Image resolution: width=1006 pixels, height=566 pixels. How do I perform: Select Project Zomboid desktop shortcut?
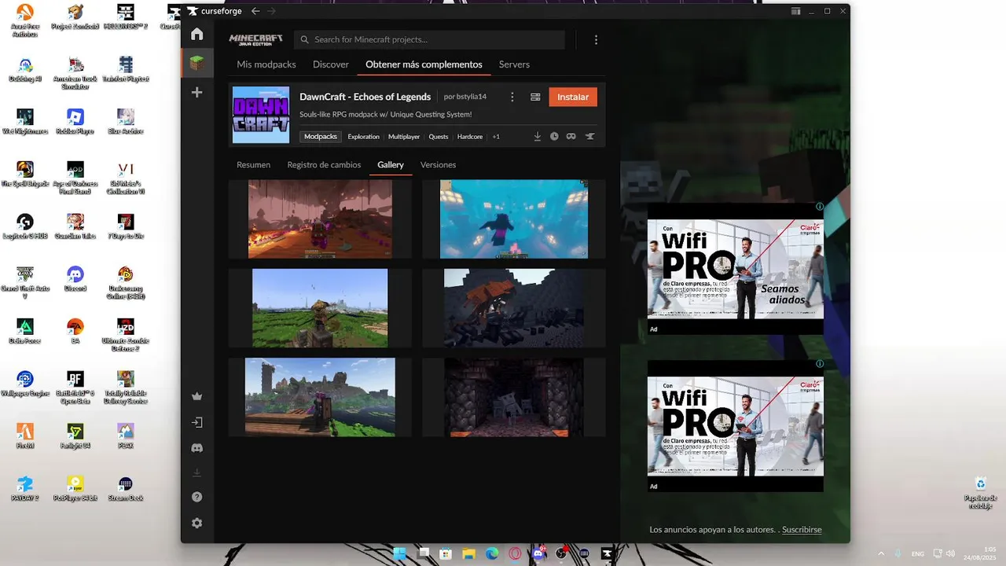pos(75,17)
